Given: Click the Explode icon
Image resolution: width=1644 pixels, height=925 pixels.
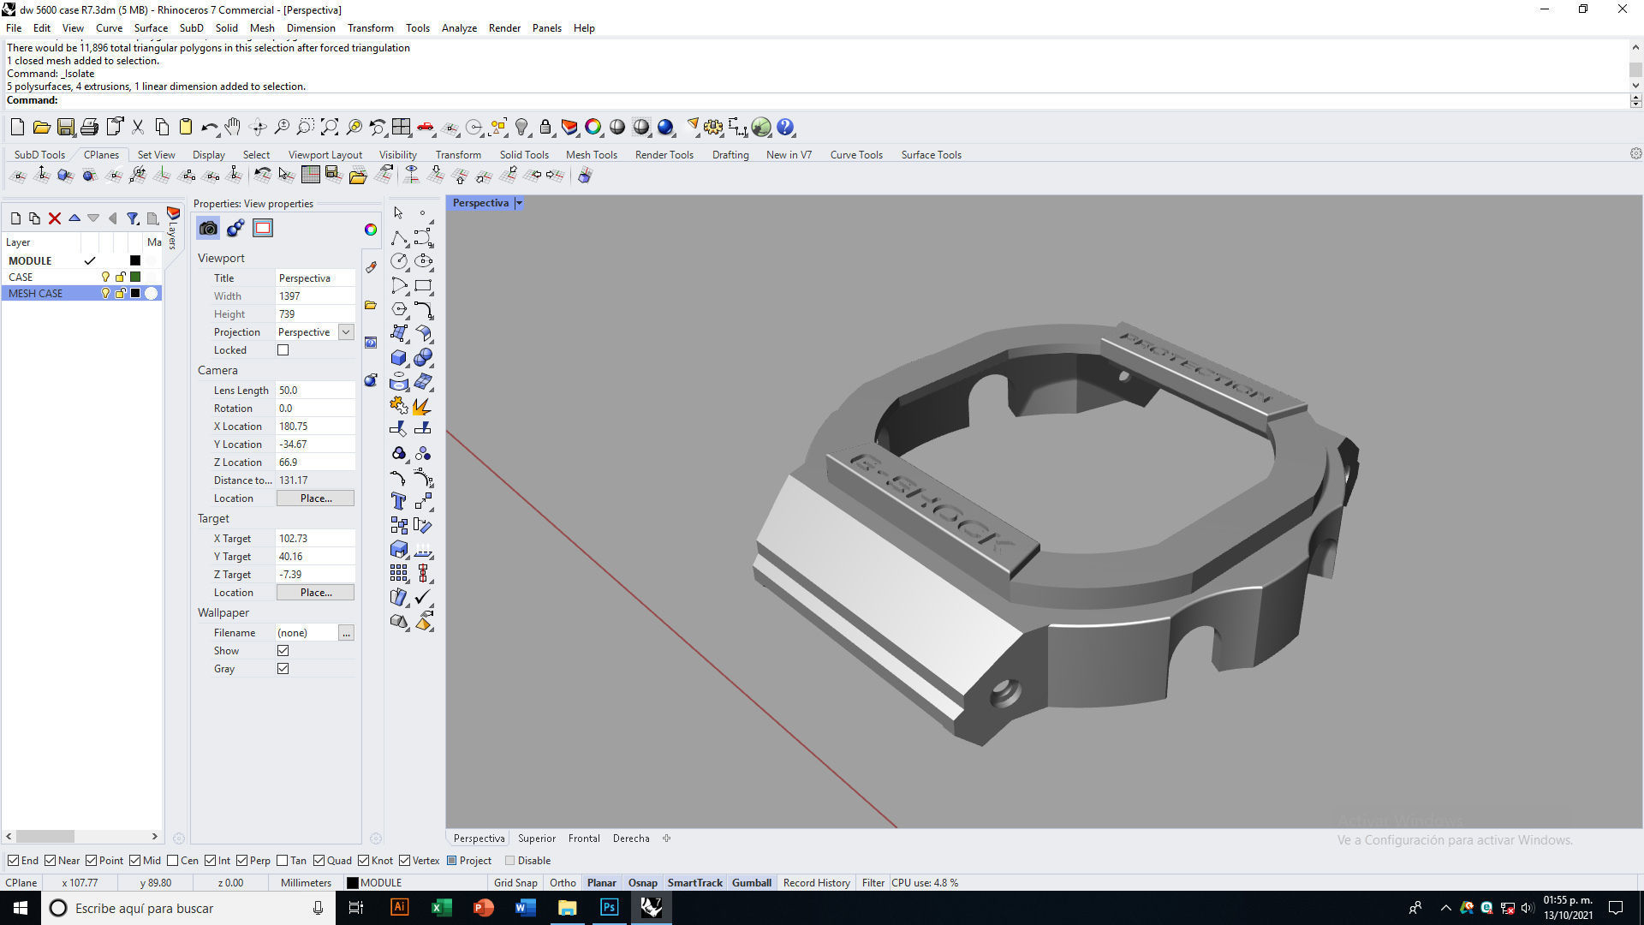Looking at the screenshot, I should click(x=423, y=405).
